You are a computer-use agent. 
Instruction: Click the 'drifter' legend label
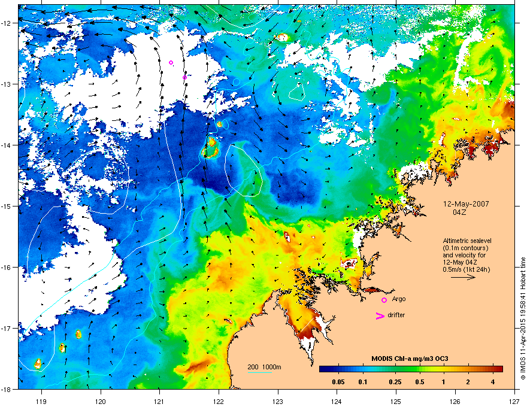pyautogui.click(x=396, y=315)
